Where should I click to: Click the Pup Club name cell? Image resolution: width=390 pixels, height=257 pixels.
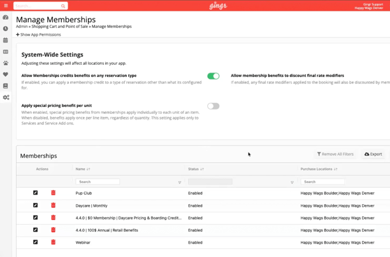click(84, 193)
